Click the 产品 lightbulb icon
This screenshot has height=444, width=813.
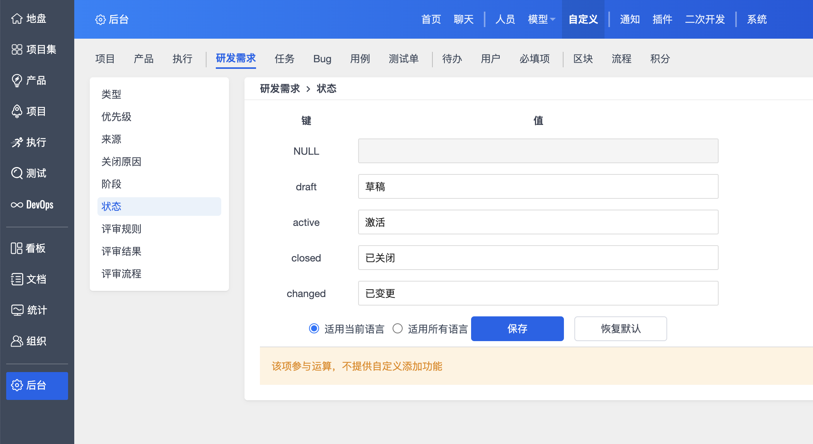(17, 80)
